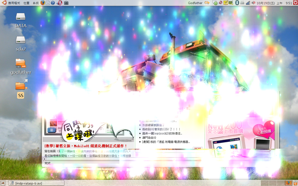Open the volume speaker icon
298x186 pixels.
(x=253, y=3)
